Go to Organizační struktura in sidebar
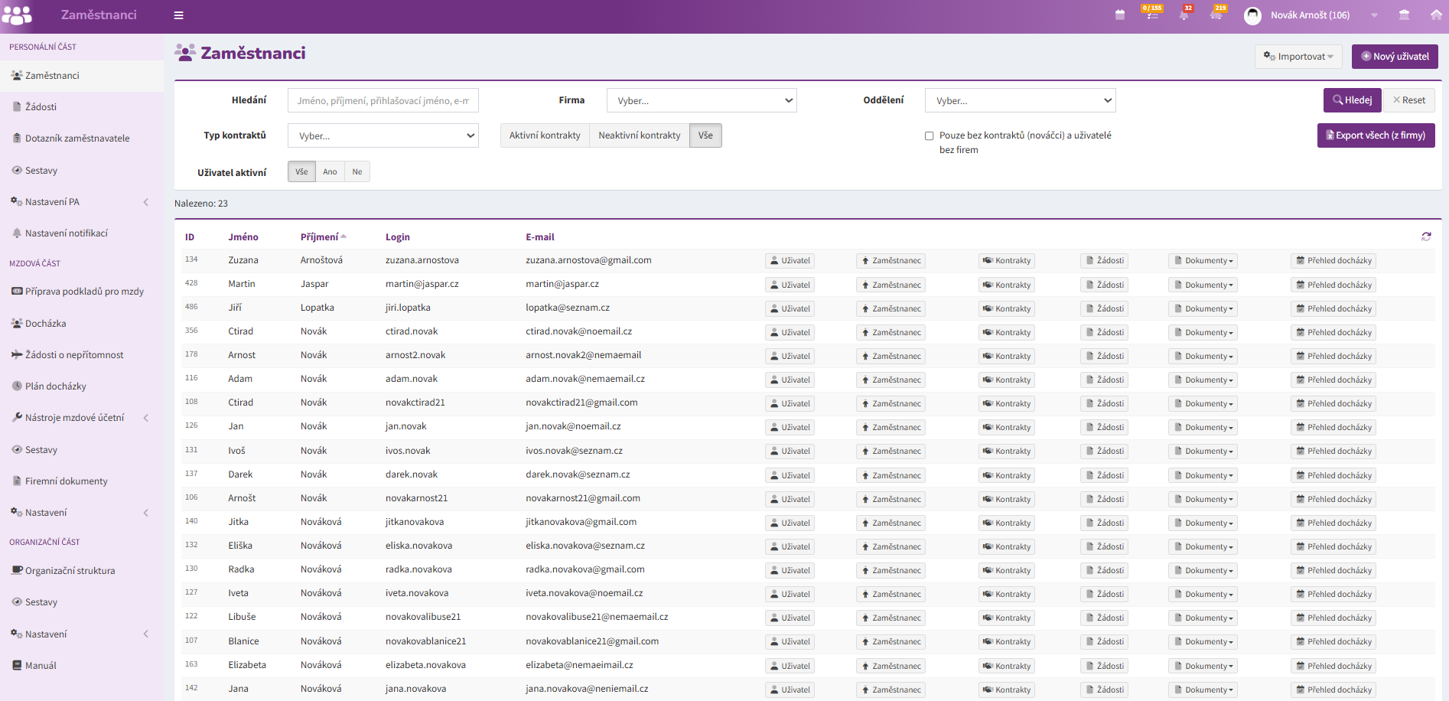Viewport: 1449px width, 701px height. pyautogui.click(x=70, y=571)
